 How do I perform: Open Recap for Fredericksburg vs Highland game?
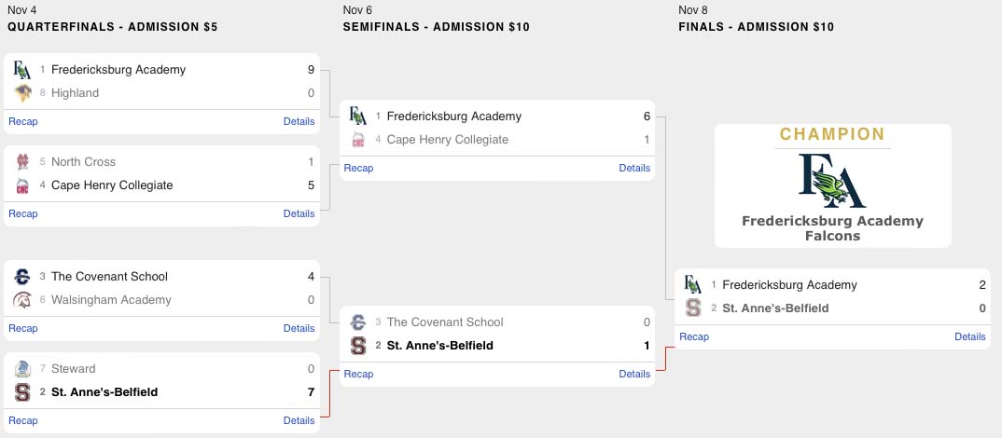23,121
